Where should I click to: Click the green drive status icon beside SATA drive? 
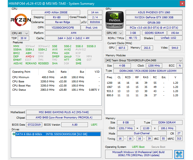(x=14, y=134)
